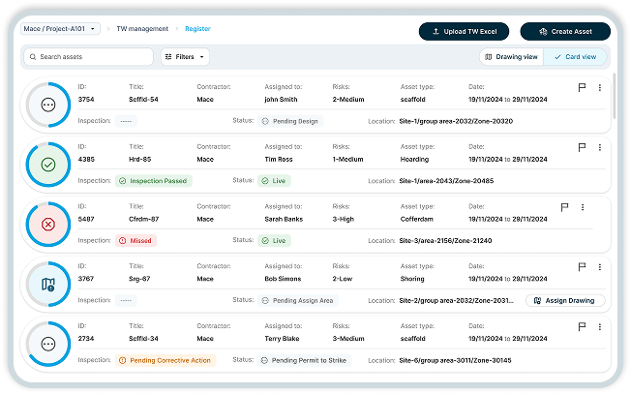Click the green checkmark circle for Hrd-85
Image resolution: width=631 pixels, height=394 pixels.
tap(48, 164)
